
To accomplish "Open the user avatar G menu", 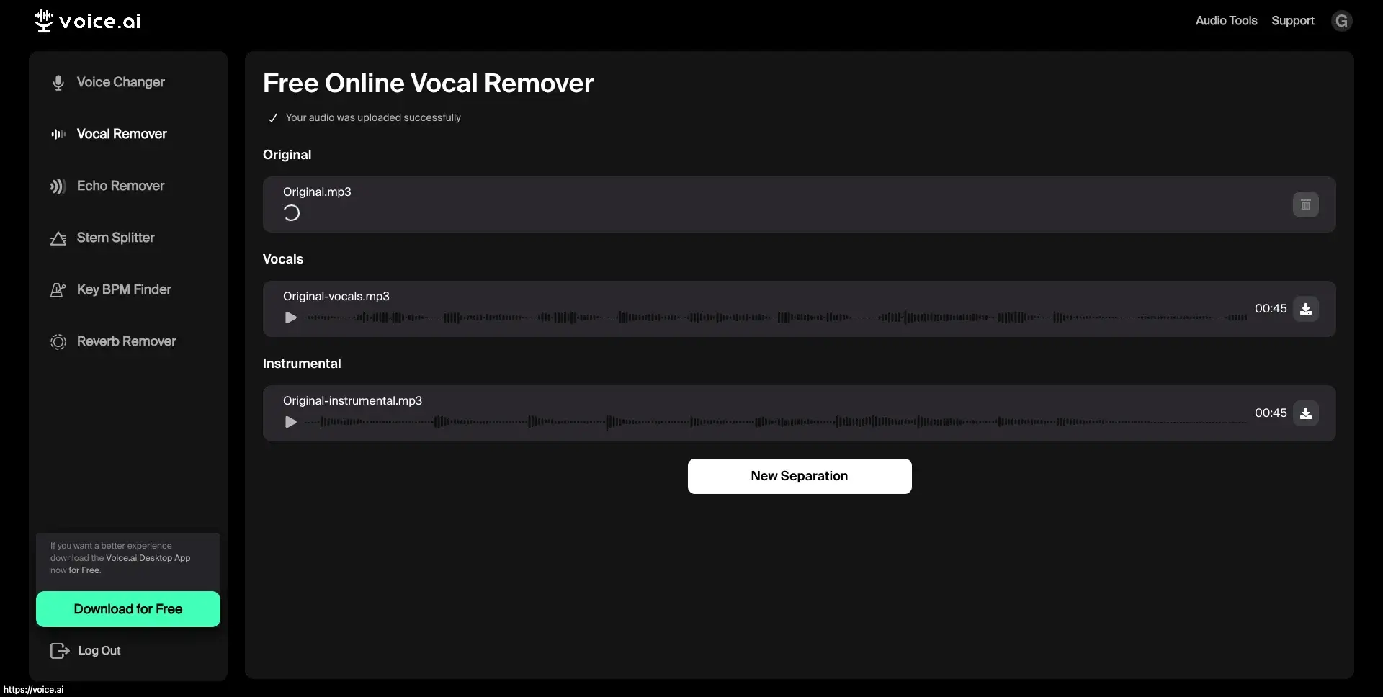I will [1341, 21].
